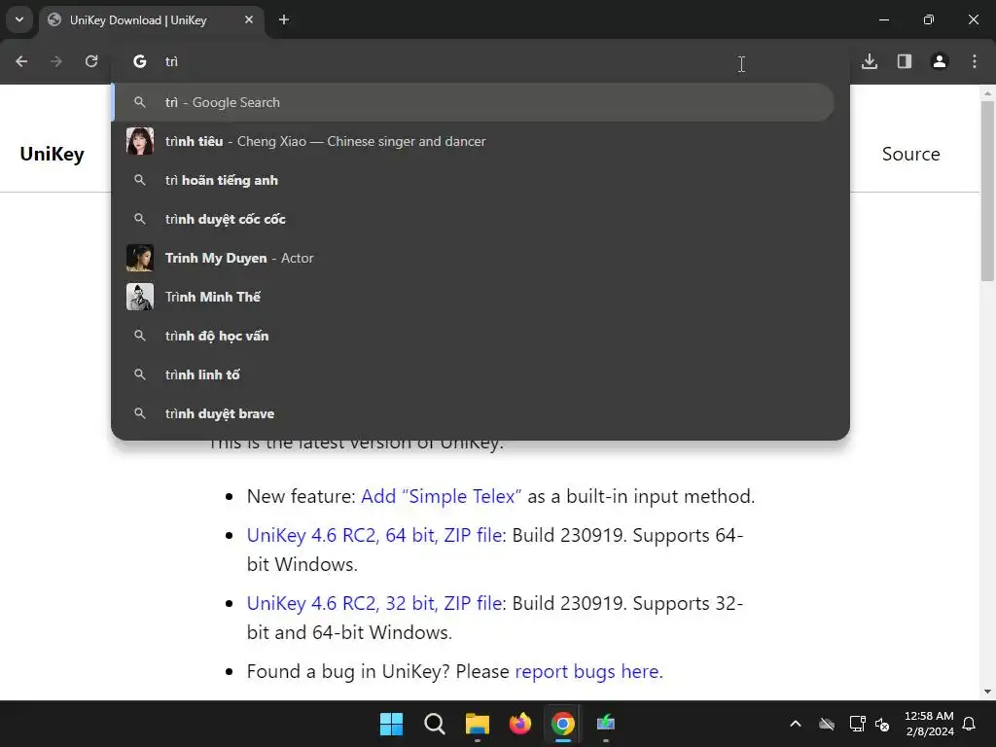Viewport: 996px width, 747px height.
Task: Open the last pinned taskbar app icon
Action: click(606, 724)
